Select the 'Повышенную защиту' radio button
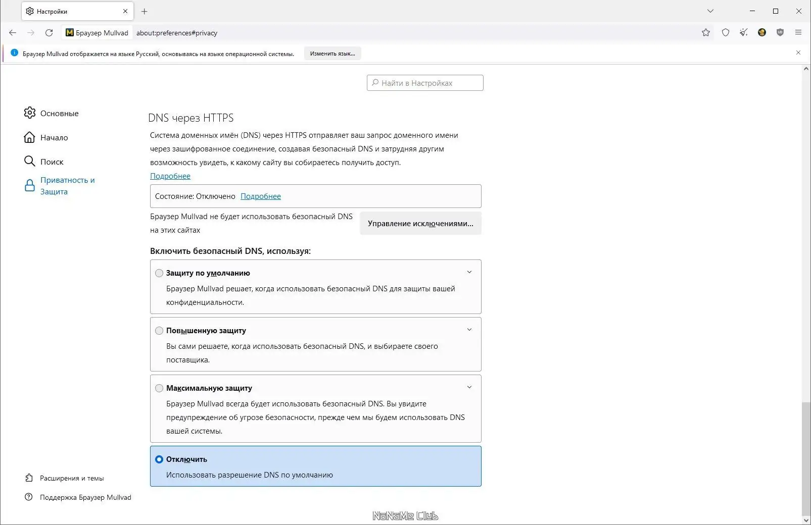 point(159,331)
